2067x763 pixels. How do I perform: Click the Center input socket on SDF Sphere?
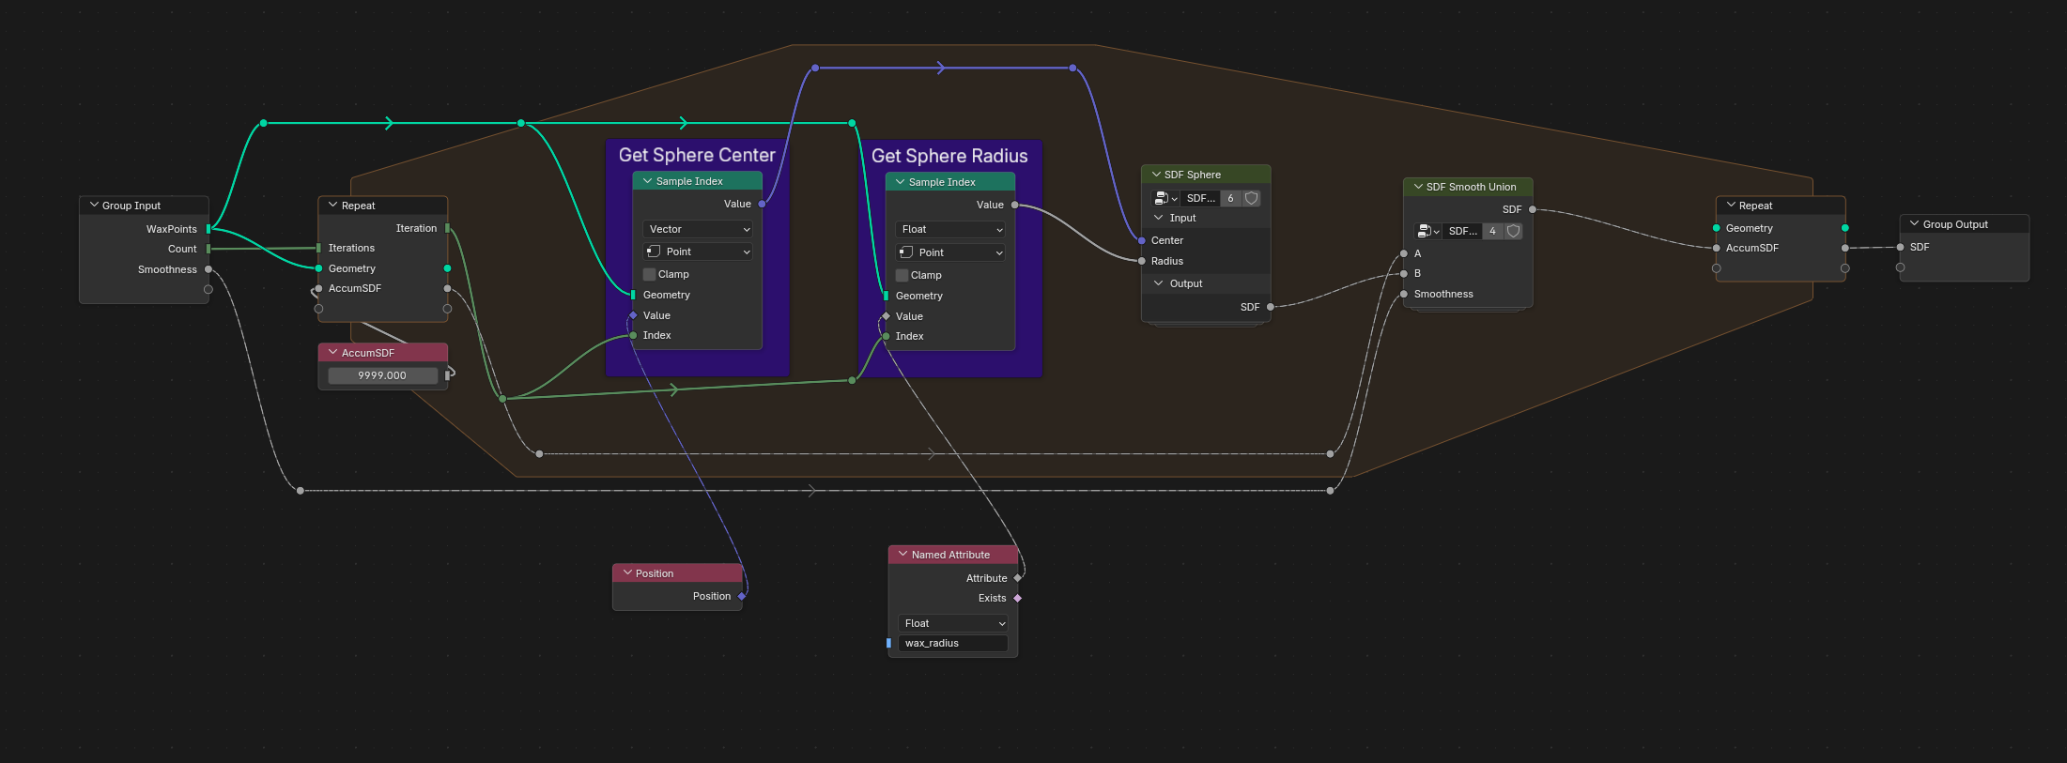[1142, 240]
